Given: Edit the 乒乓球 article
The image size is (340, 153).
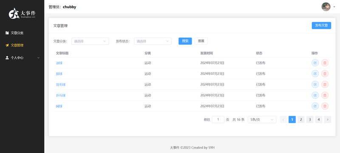Looking at the screenshot, I should tap(315, 95).
